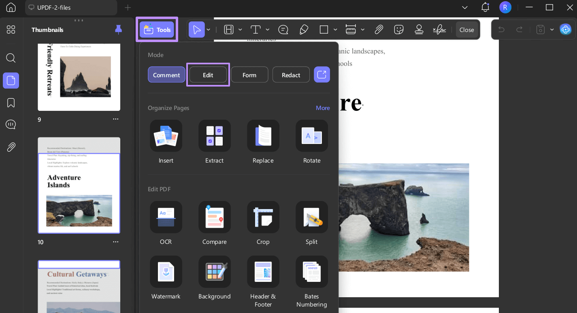Expand the shape tool dropdown arrow
The height and width of the screenshot is (313, 577).
335,30
